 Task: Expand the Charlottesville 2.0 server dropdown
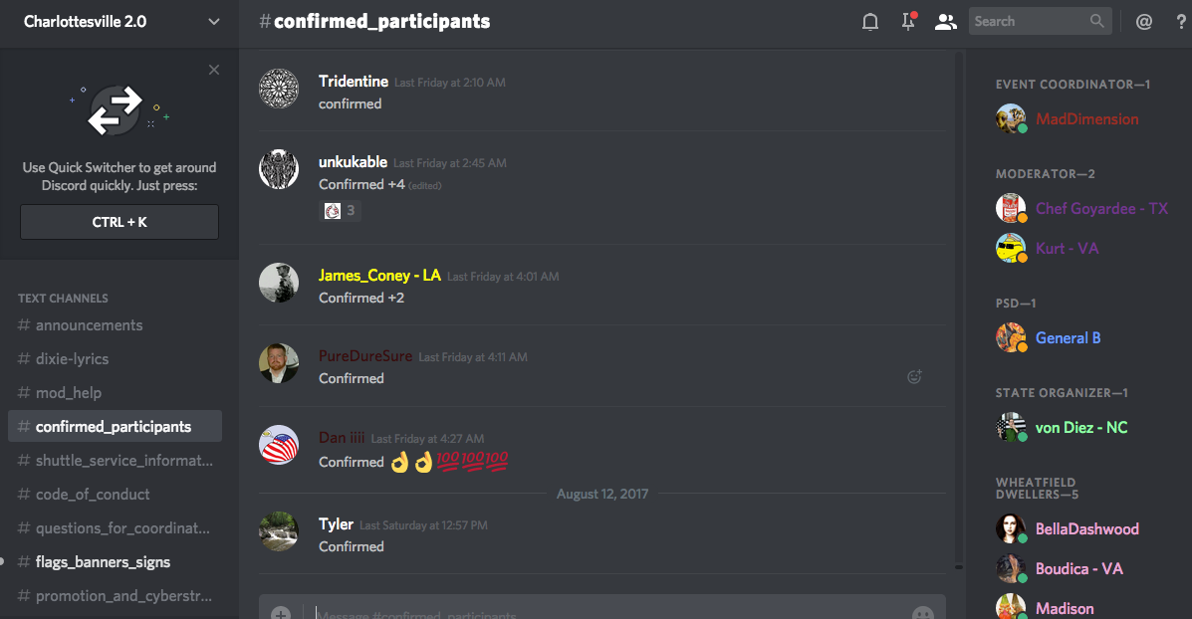[x=214, y=22]
